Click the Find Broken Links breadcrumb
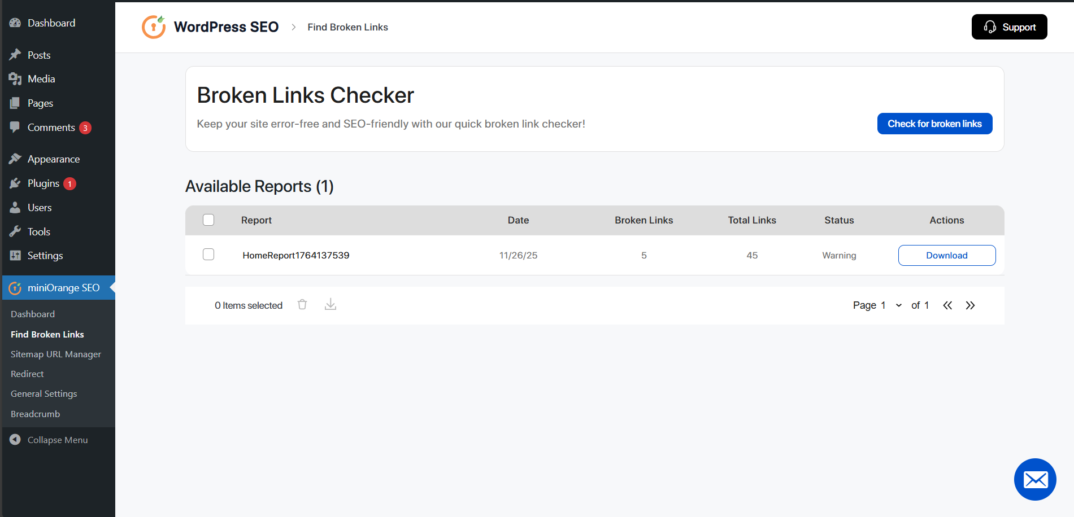 coord(347,27)
